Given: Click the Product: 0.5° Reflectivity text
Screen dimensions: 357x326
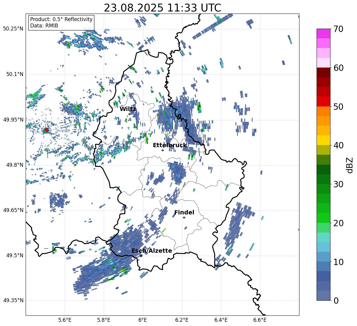Looking at the screenshot, I should point(61,19).
